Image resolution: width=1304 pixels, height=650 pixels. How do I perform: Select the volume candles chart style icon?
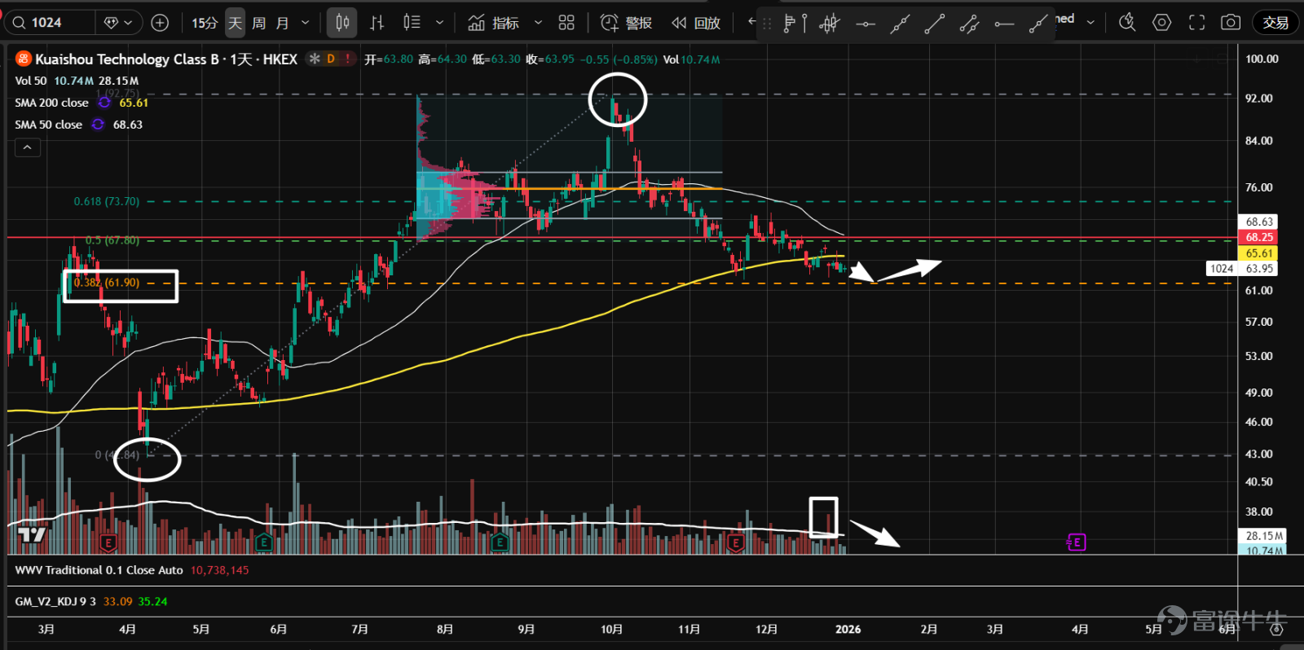tap(412, 23)
